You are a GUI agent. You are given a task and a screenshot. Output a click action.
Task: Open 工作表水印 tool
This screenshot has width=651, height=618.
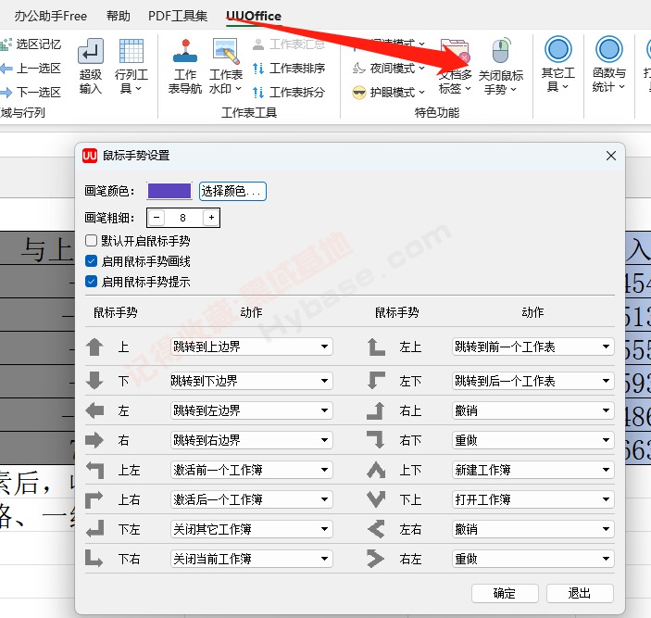click(226, 67)
